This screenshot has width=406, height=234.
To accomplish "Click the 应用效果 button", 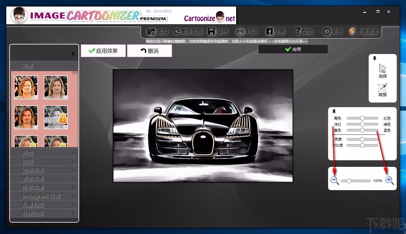I will coord(103,51).
